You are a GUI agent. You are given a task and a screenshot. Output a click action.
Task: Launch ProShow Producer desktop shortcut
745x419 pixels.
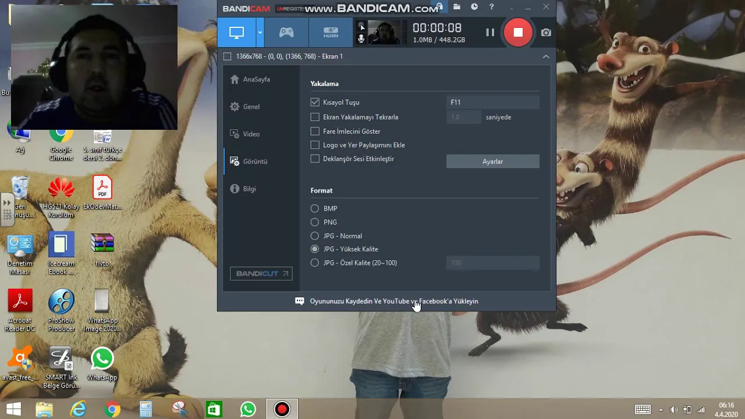click(61, 311)
